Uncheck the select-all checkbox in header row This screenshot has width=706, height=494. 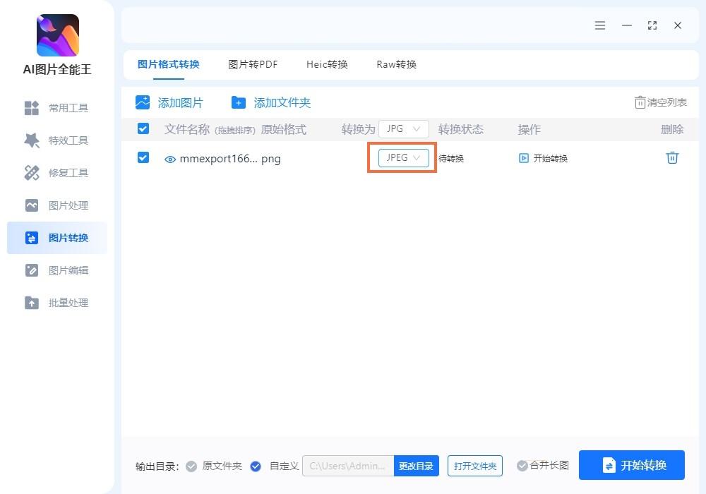(x=143, y=128)
